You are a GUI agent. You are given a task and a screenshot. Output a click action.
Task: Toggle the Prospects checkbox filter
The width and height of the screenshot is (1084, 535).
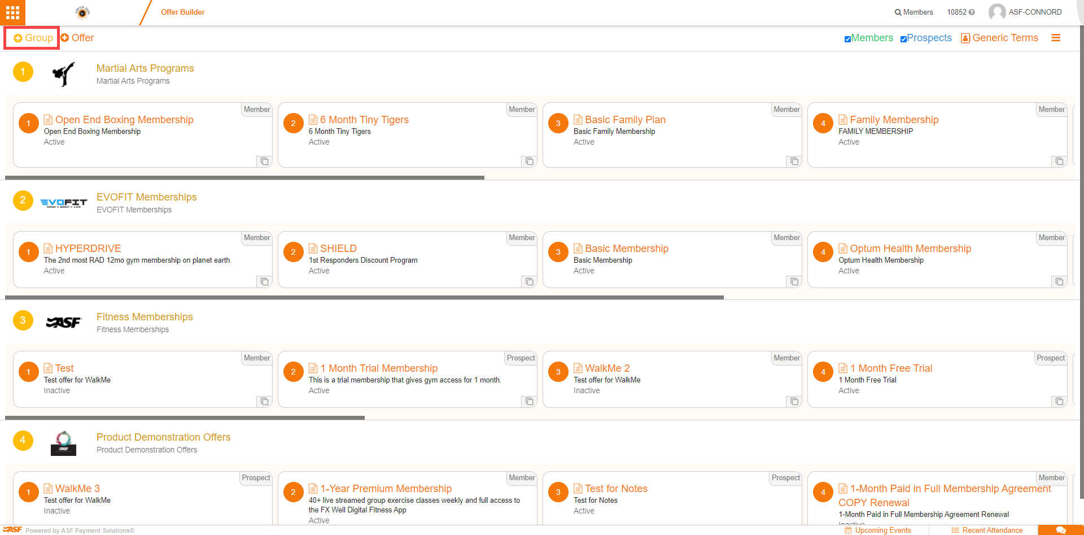click(x=903, y=39)
